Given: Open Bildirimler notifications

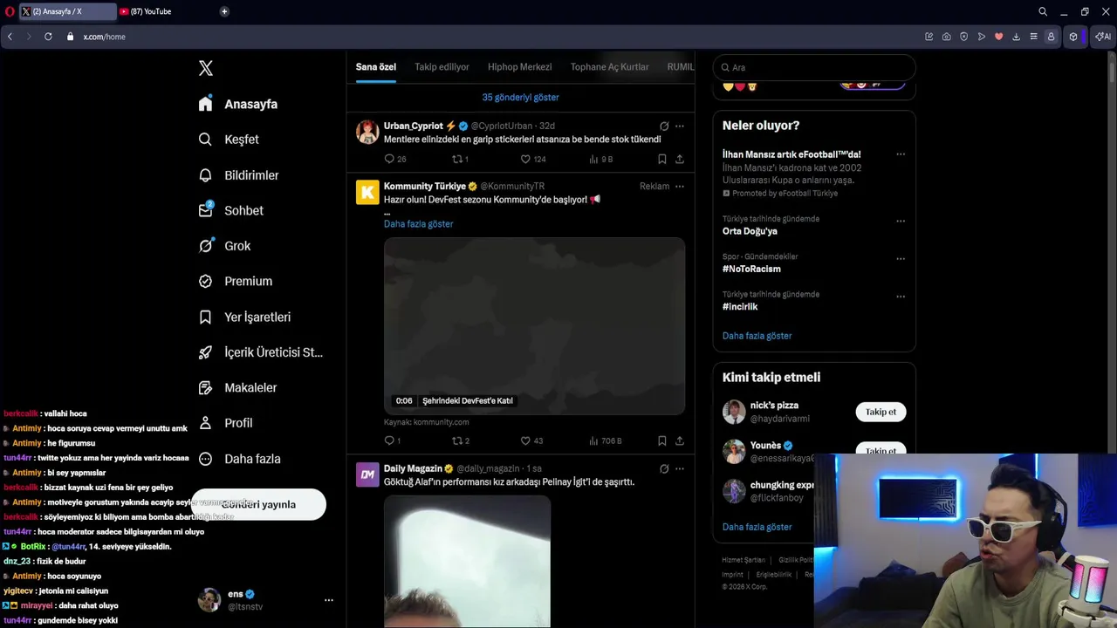Looking at the screenshot, I should 238,175.
